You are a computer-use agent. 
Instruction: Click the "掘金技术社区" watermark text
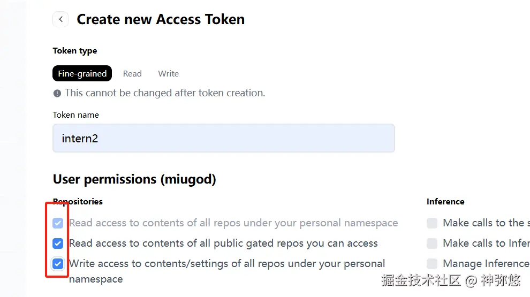tap(421, 280)
